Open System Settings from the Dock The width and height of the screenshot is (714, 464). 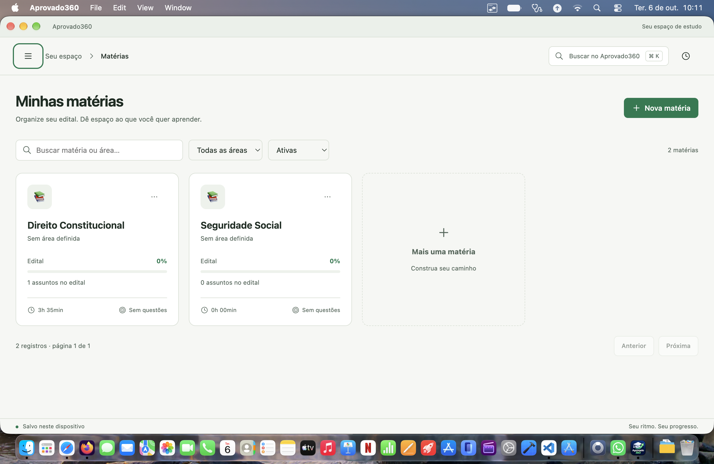tap(508, 448)
